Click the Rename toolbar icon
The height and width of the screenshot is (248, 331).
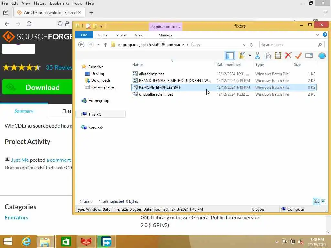[x=309, y=56]
